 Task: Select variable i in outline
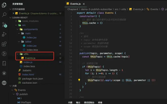[x=21, y=98]
